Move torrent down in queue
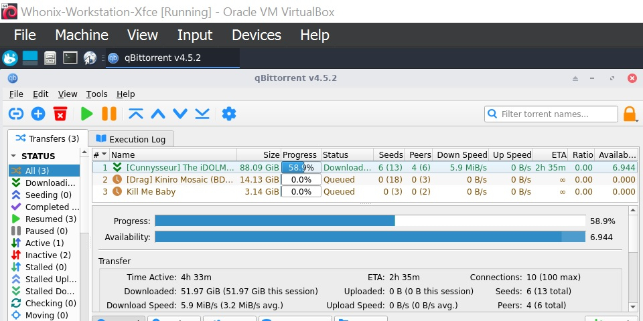Screen dimensions: 643x321 [x=180, y=114]
